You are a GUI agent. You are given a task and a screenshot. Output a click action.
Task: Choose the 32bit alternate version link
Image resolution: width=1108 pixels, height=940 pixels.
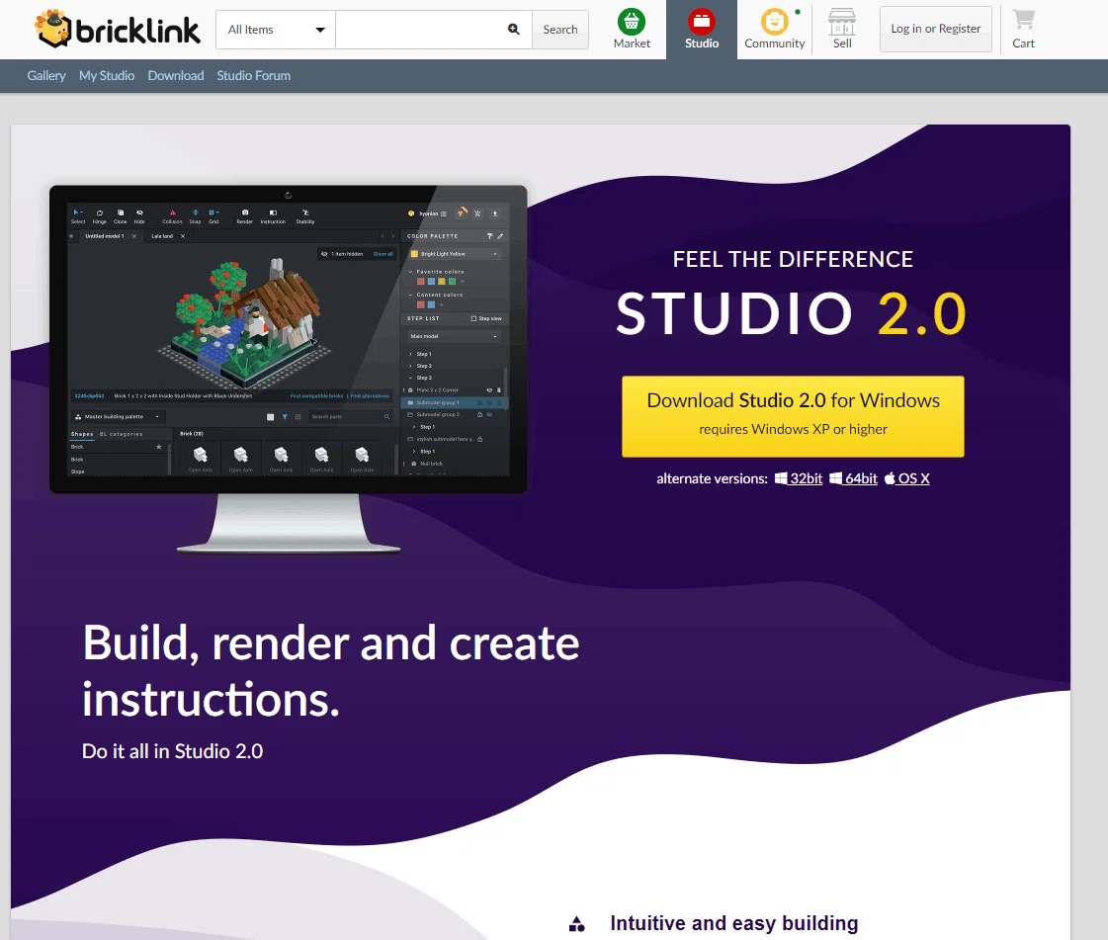point(799,478)
